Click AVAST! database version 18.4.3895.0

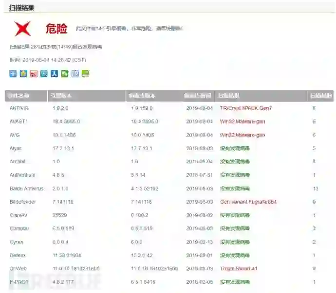[145, 121]
